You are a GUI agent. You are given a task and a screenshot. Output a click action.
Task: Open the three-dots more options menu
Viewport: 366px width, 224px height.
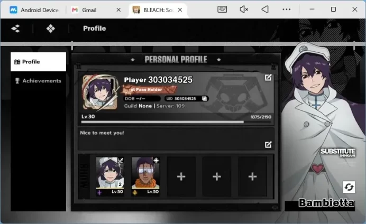(x=287, y=10)
